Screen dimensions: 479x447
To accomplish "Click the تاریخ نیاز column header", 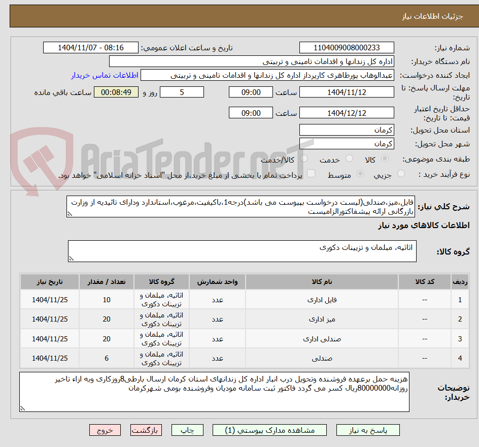I will coord(50,281).
